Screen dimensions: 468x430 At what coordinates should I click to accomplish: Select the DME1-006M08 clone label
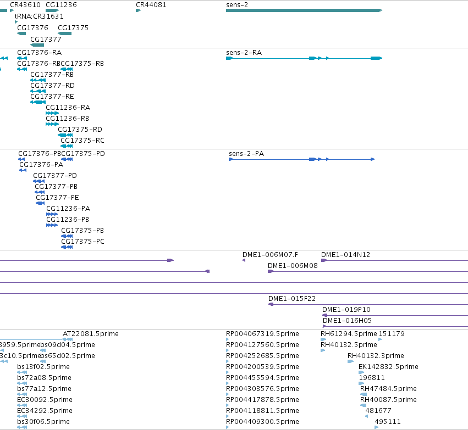293,266
